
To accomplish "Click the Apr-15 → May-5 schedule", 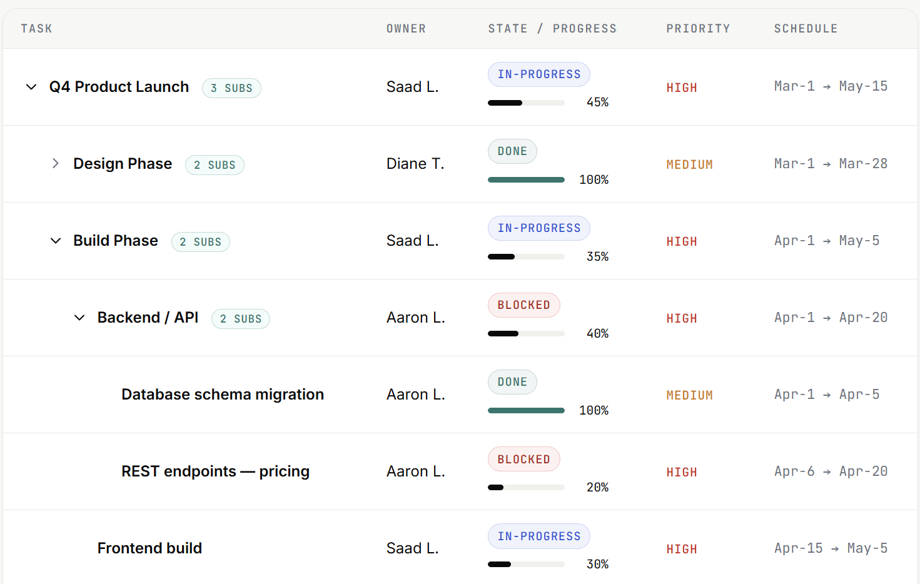I will tap(831, 548).
